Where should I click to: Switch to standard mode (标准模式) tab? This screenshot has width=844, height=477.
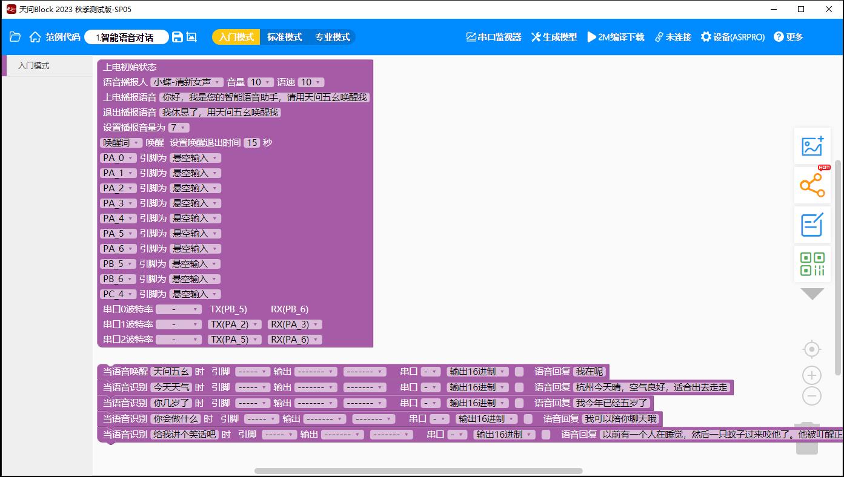pyautogui.click(x=284, y=37)
